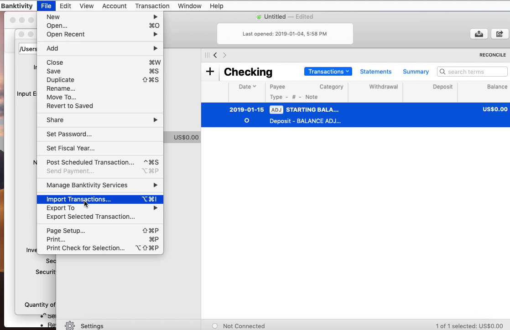Choose Page Setup... menu item

click(x=100, y=231)
